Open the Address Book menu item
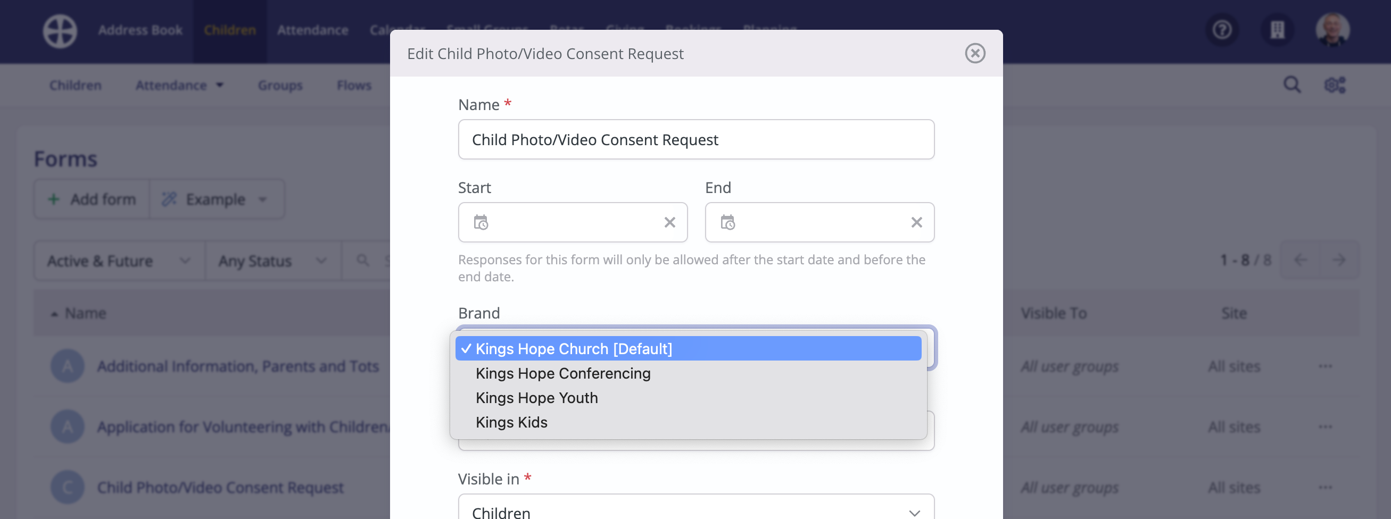This screenshot has width=1391, height=519. 140,30
